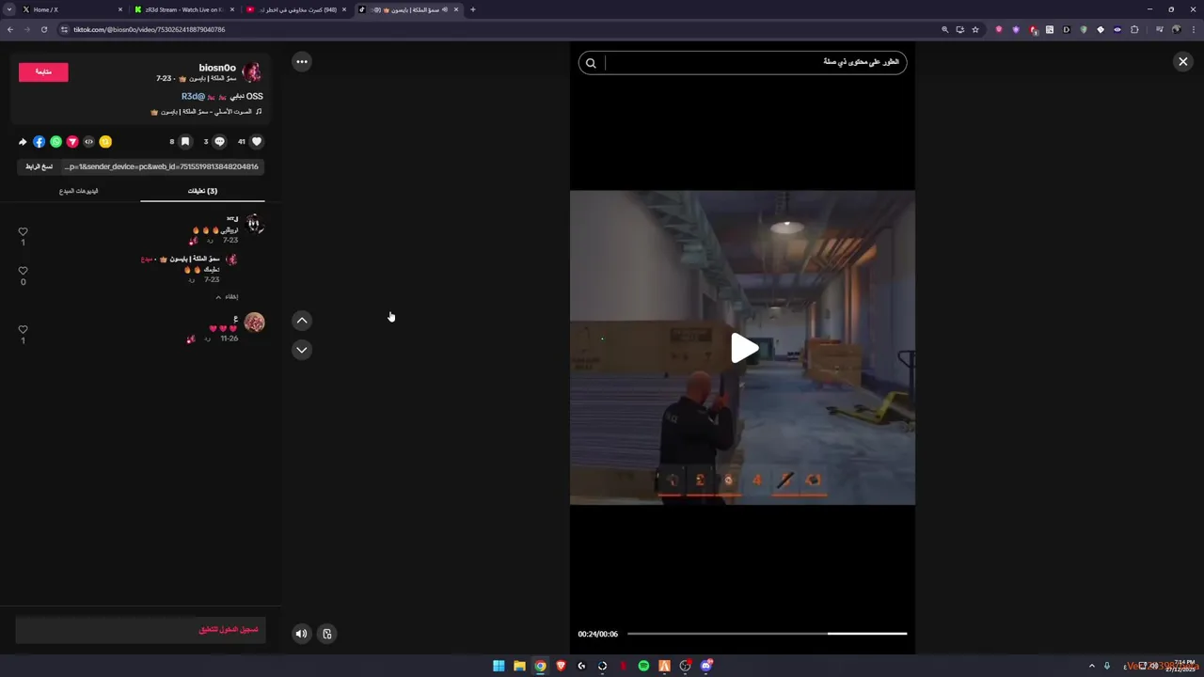Image resolution: width=1204 pixels, height=677 pixels.
Task: Show hidden system tray icons
Action: [x=1092, y=666]
